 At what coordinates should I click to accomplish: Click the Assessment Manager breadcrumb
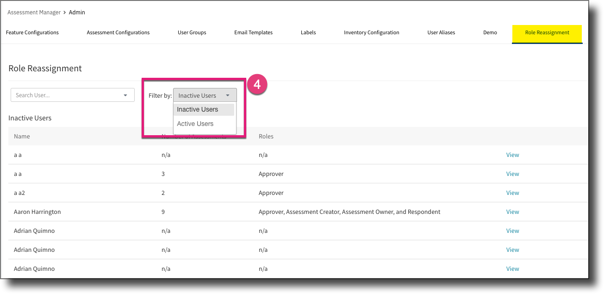[x=34, y=12]
